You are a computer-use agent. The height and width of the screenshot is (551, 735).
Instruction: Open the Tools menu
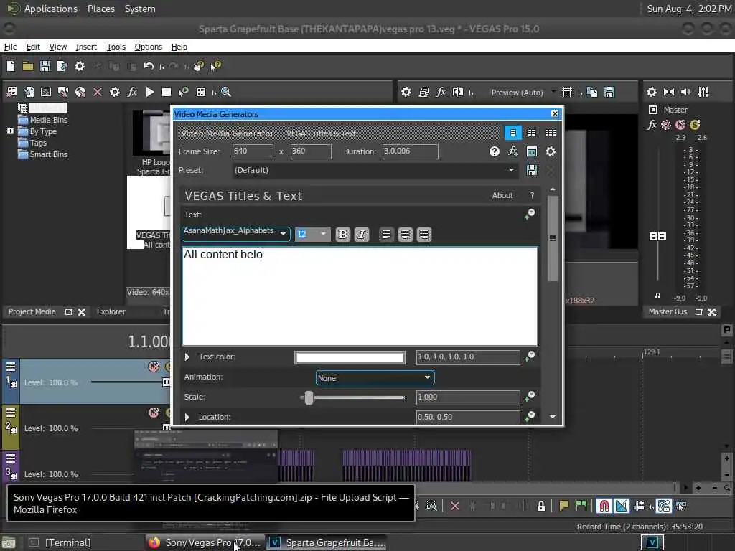[x=116, y=47]
